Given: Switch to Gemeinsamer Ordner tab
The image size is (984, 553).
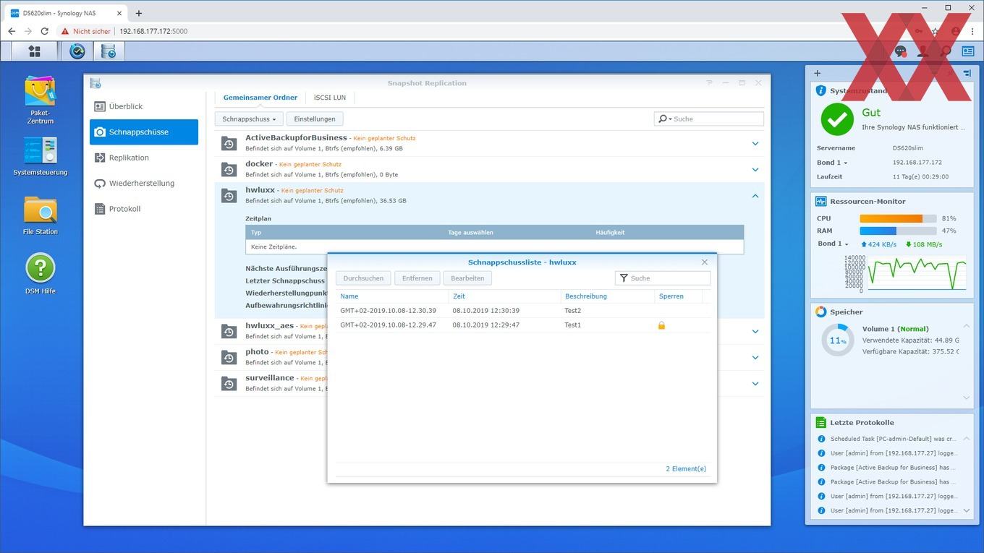Looking at the screenshot, I should [x=260, y=98].
